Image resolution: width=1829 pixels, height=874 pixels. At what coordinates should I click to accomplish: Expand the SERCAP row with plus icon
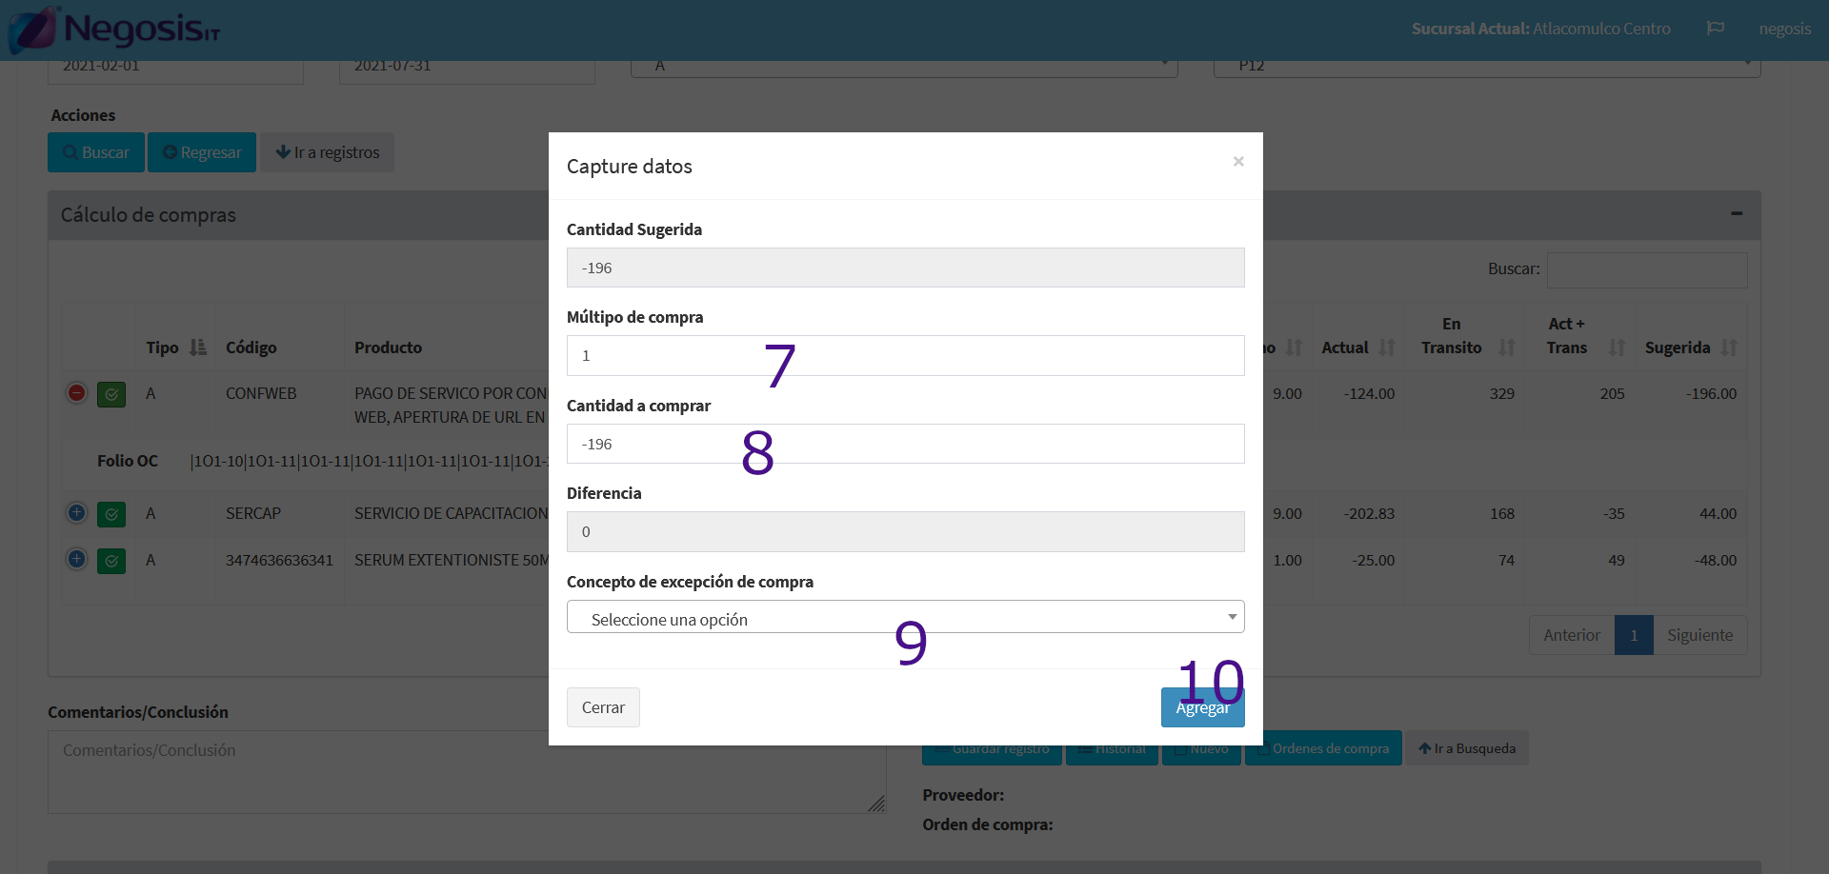click(x=77, y=513)
